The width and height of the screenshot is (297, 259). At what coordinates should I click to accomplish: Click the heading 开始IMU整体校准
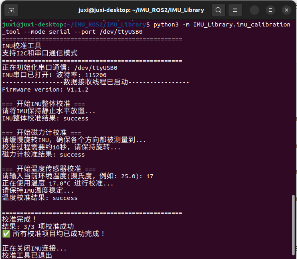(43, 104)
